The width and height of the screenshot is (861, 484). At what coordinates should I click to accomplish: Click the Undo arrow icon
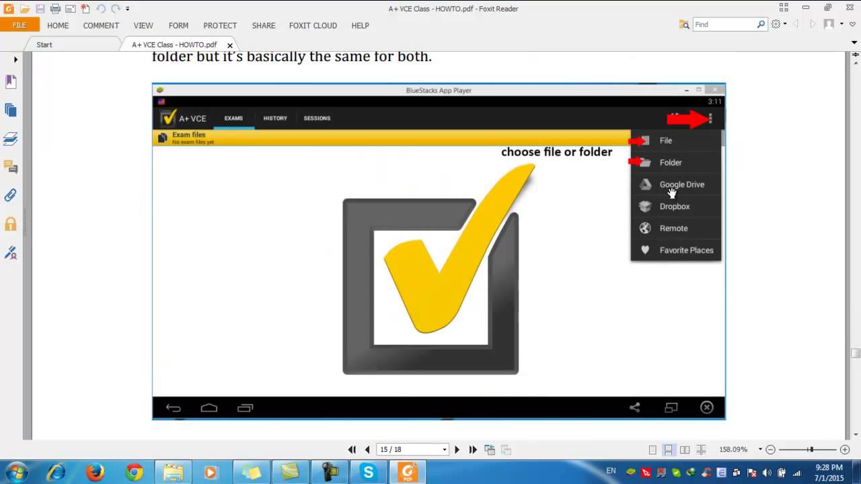pos(101,9)
